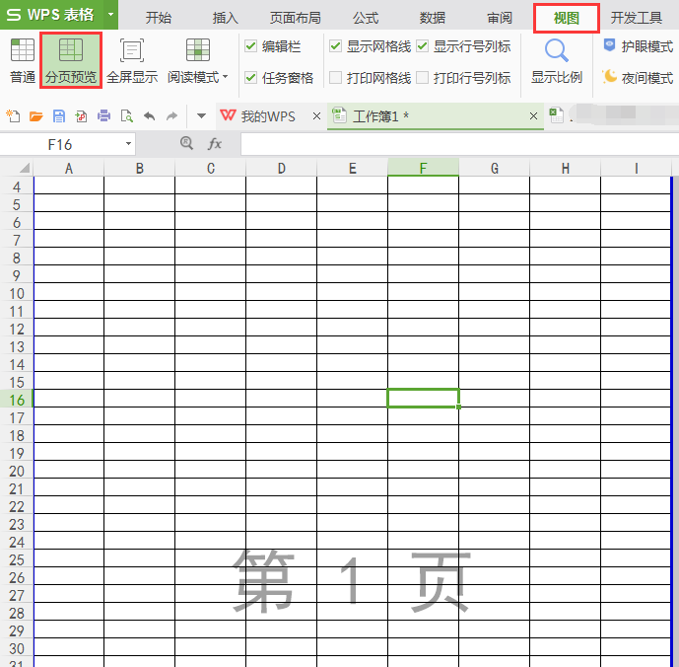Click the fx insert function button
The image size is (679, 667).
215,145
